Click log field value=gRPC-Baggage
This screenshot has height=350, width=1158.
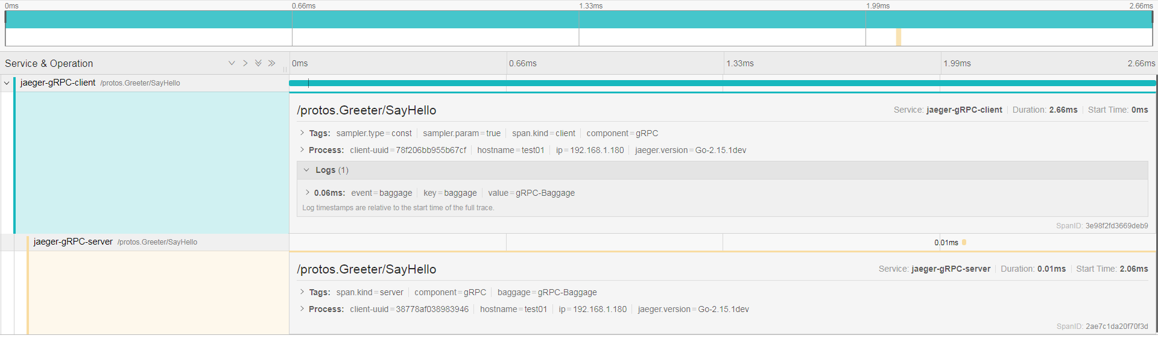tap(531, 193)
